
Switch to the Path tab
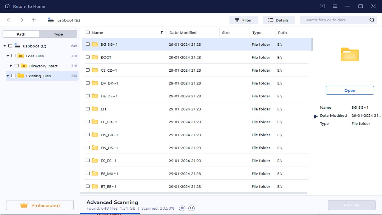point(21,34)
